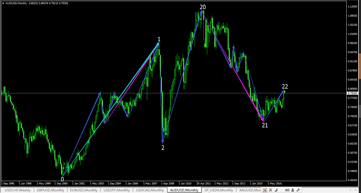Click the wave label "21" on chart

pyautogui.click(x=265, y=125)
